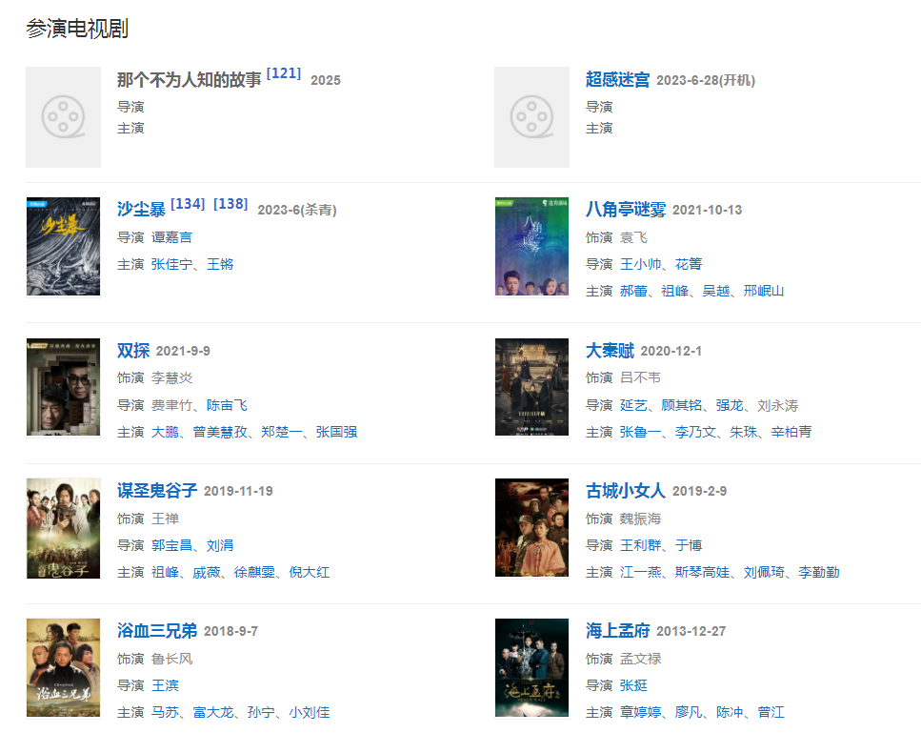Open the 海上孟府 poster thumbnail
Screen dimensions: 921x733
point(531,668)
